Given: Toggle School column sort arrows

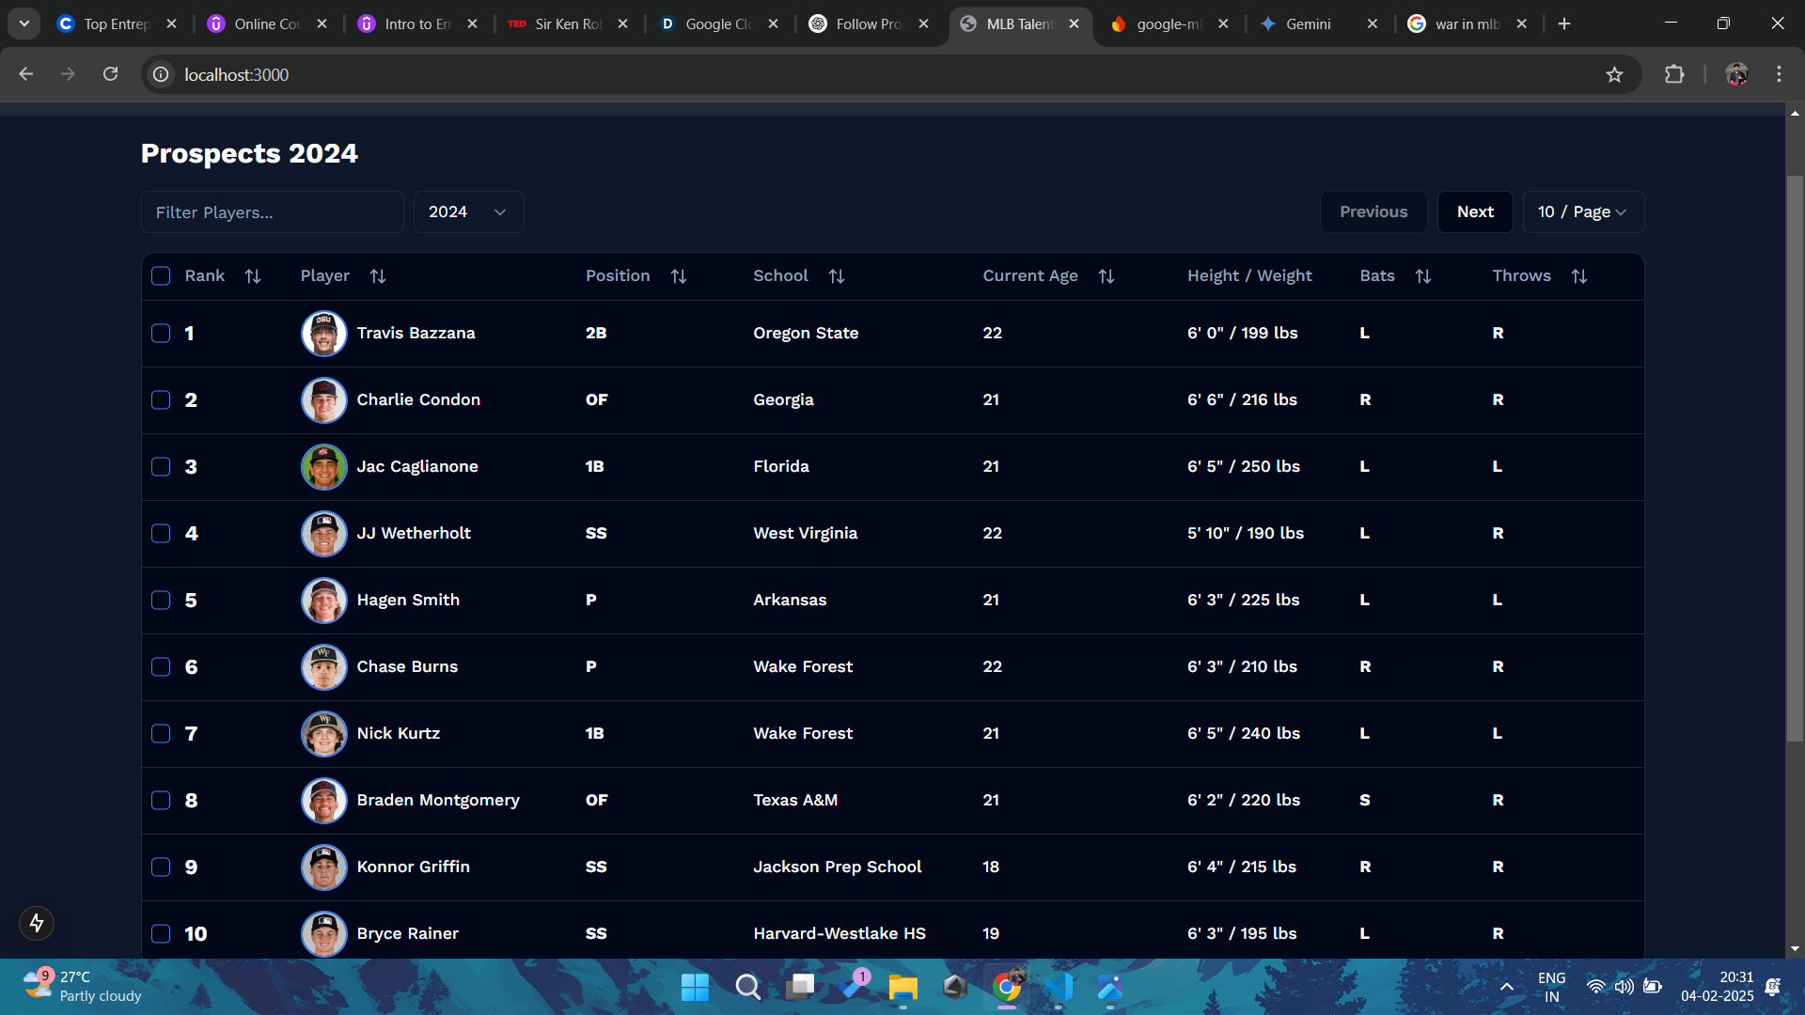Looking at the screenshot, I should 836,276.
